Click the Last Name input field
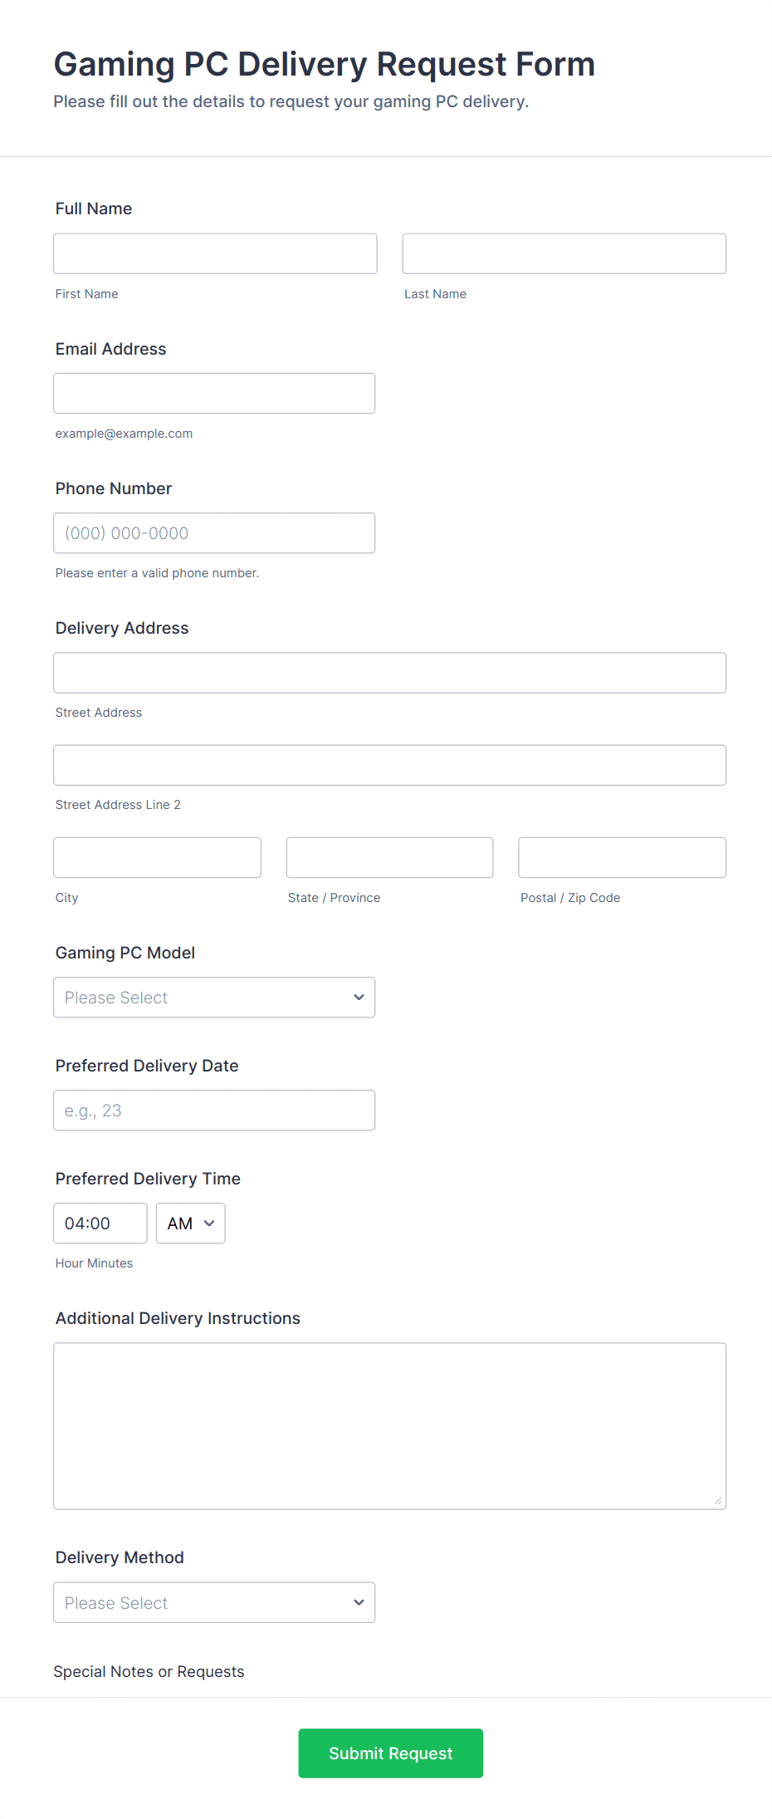This screenshot has width=772, height=1819. point(564,253)
